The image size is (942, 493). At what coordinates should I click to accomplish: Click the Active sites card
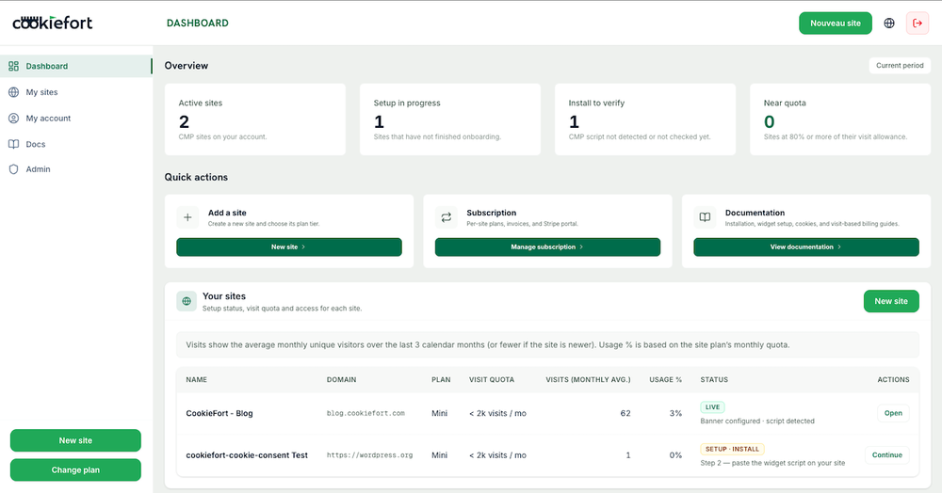tap(255, 119)
